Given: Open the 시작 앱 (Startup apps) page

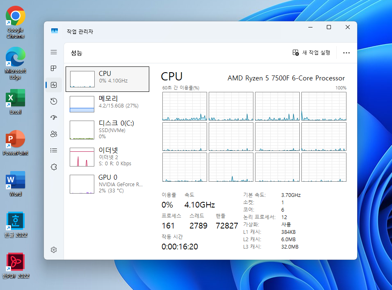Looking at the screenshot, I should pyautogui.click(x=54, y=118).
